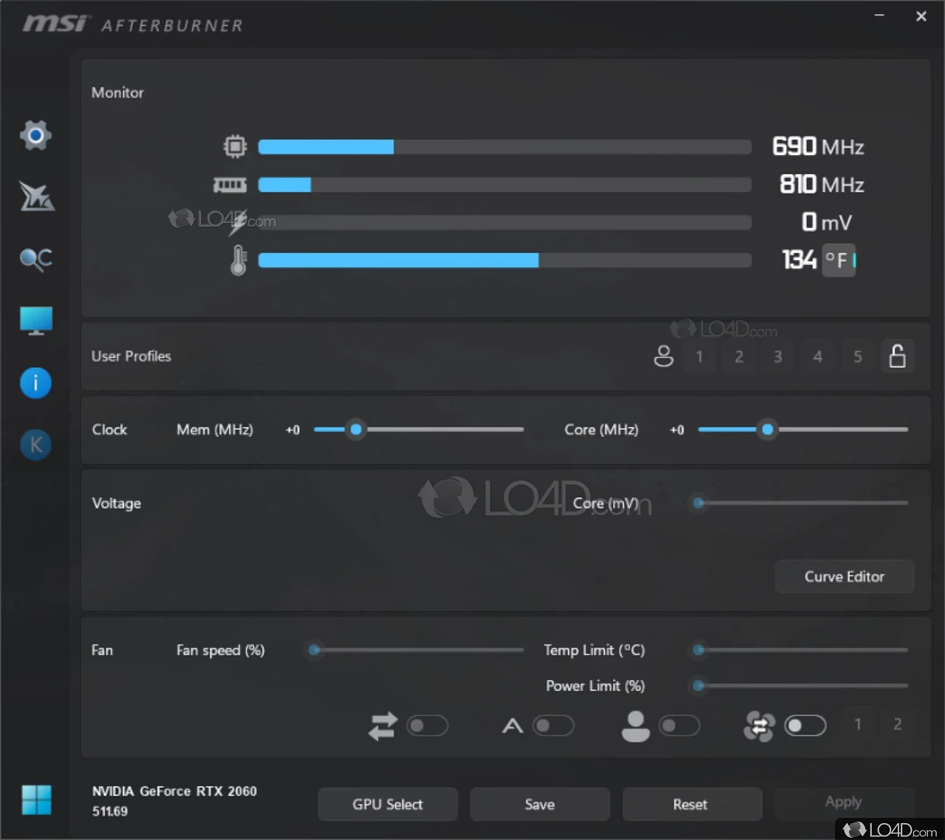
Task: Select user profile 2
Action: [739, 357]
